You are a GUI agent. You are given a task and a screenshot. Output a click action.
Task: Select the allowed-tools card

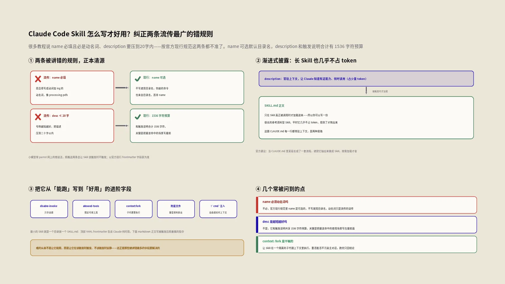[x=91, y=209]
